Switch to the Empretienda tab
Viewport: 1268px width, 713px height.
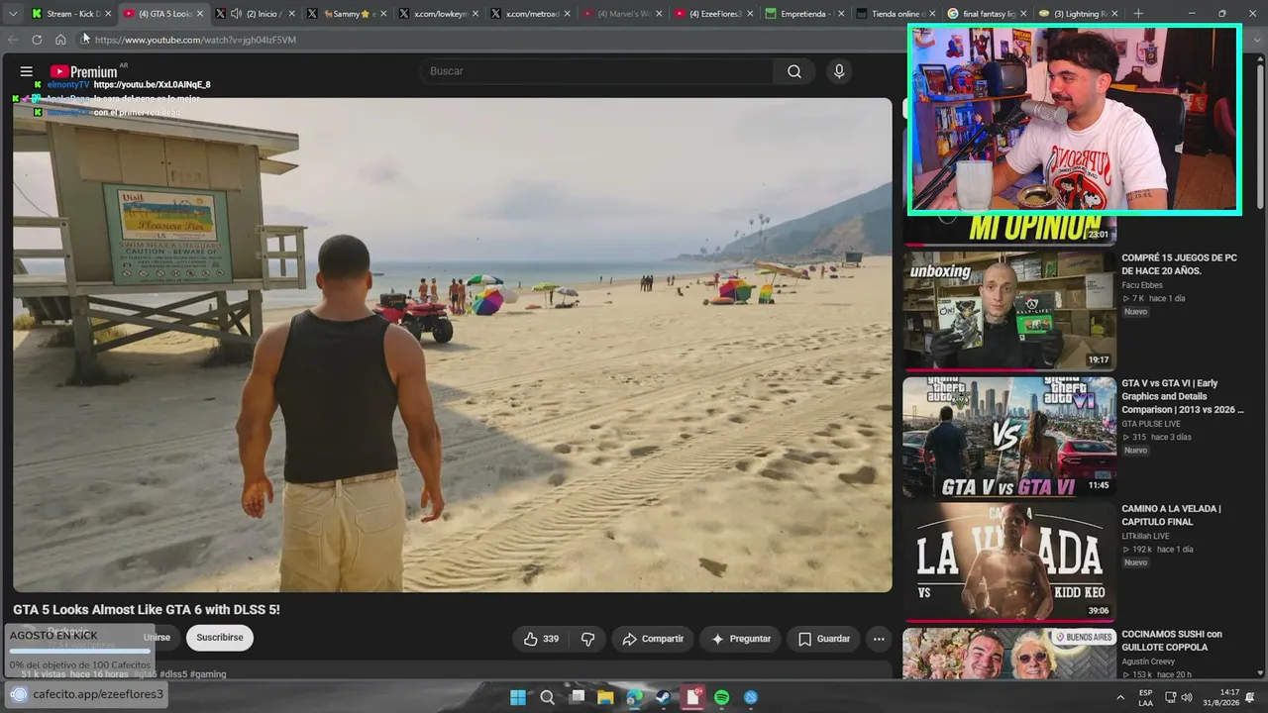pos(805,14)
